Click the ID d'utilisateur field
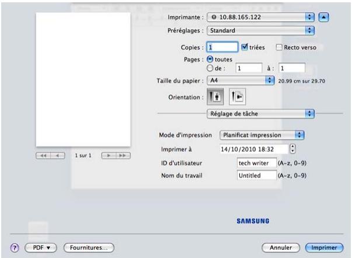The height and width of the screenshot is (258, 352). pyautogui.click(x=257, y=163)
